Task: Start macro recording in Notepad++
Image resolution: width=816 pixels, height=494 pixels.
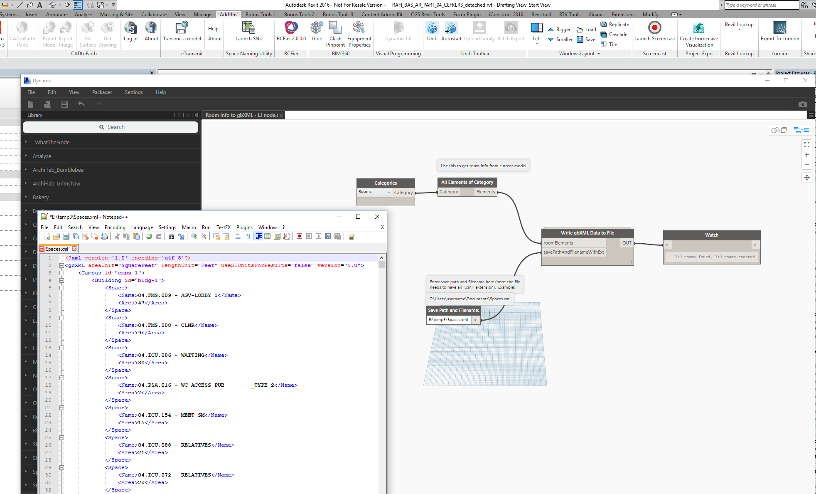Action: coord(299,236)
